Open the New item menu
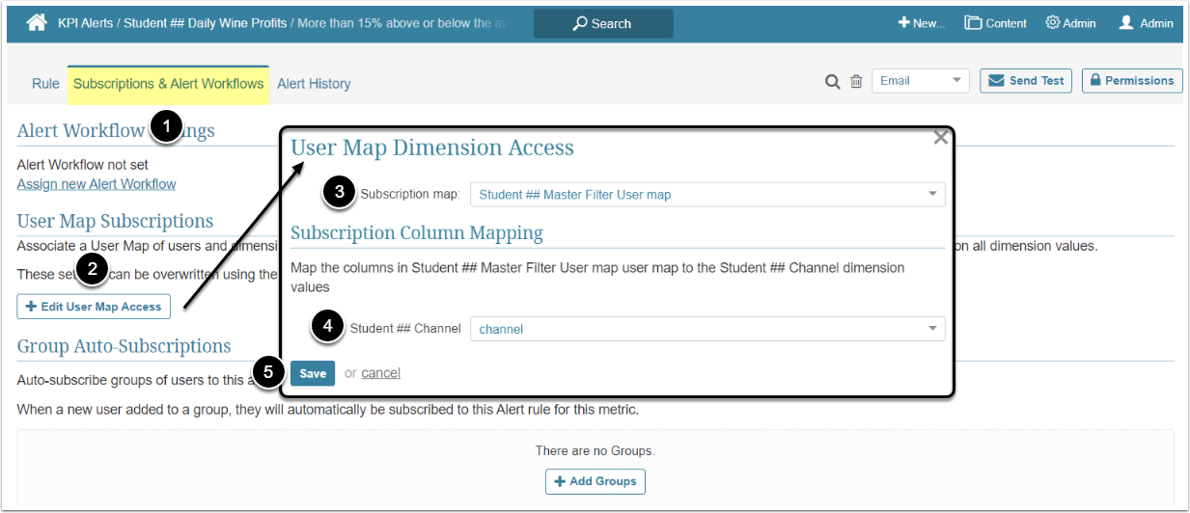Image resolution: width=1190 pixels, height=513 pixels. point(922,23)
